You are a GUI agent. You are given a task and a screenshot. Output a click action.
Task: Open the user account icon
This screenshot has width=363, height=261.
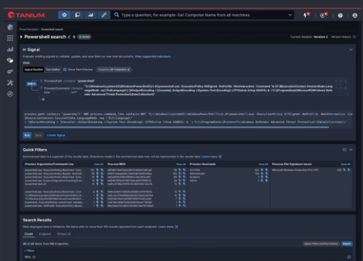point(355,16)
